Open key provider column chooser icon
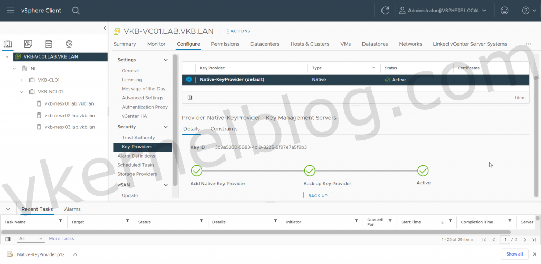 [x=190, y=98]
